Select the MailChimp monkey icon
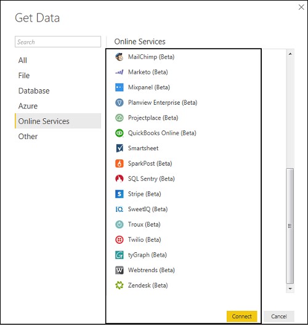 click(x=120, y=57)
